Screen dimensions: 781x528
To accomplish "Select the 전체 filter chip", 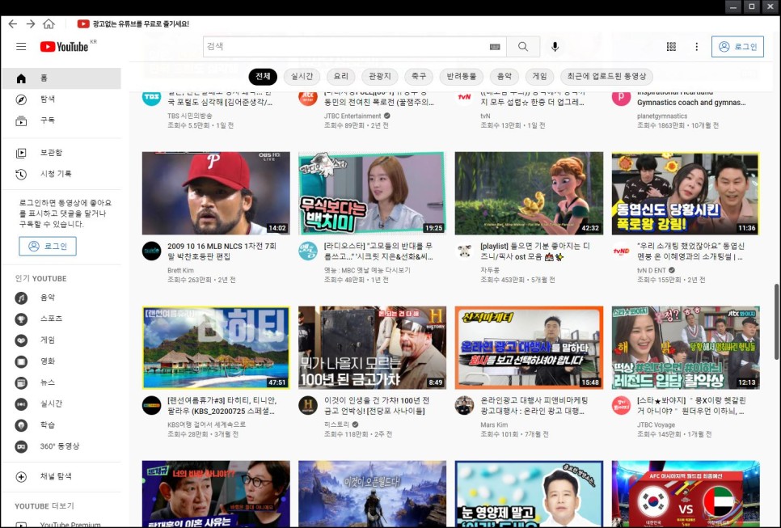I will [x=263, y=76].
